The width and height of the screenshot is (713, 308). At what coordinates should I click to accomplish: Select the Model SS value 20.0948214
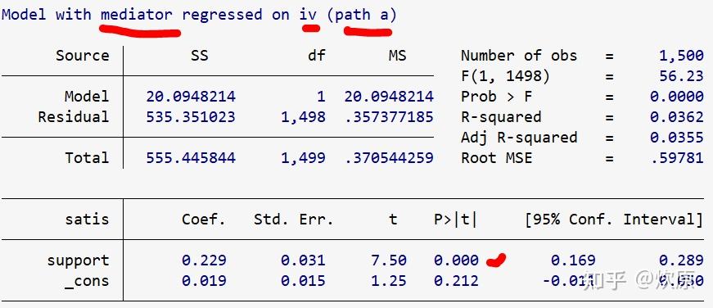[191, 97]
